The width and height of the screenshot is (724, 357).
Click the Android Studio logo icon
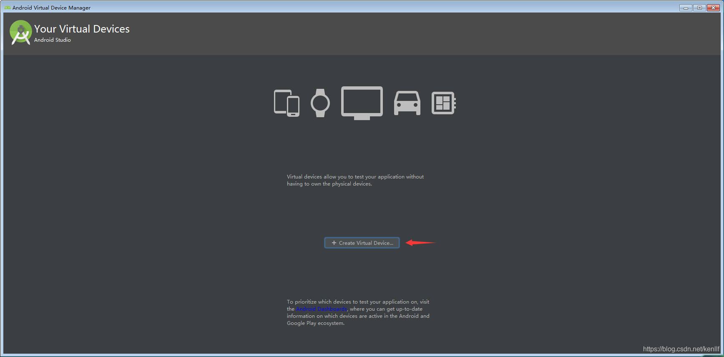[21, 33]
